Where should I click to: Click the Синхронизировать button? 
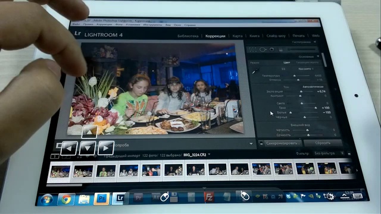tap(283, 143)
